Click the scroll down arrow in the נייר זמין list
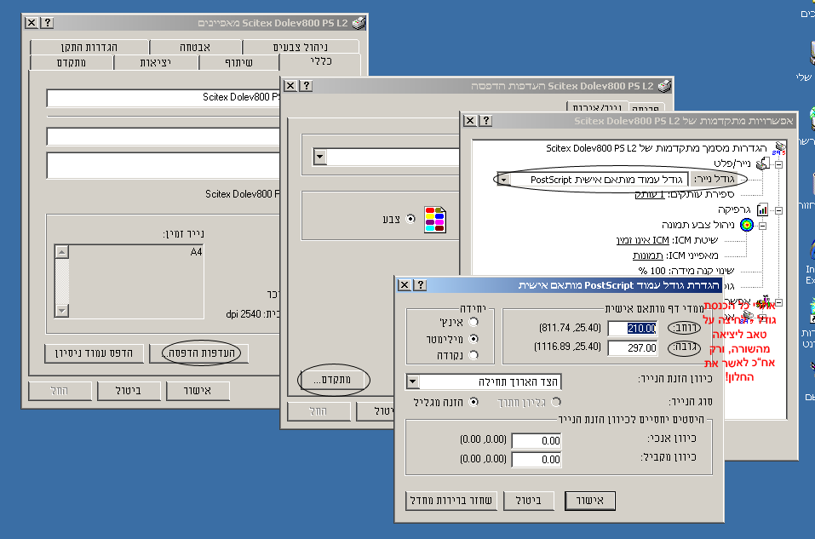The image size is (815, 539). pyautogui.click(x=62, y=310)
